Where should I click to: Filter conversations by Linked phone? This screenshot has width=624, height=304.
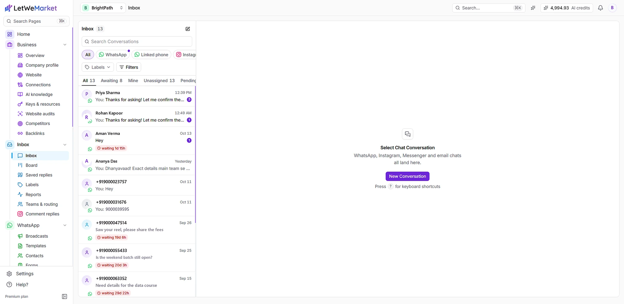coord(151,55)
